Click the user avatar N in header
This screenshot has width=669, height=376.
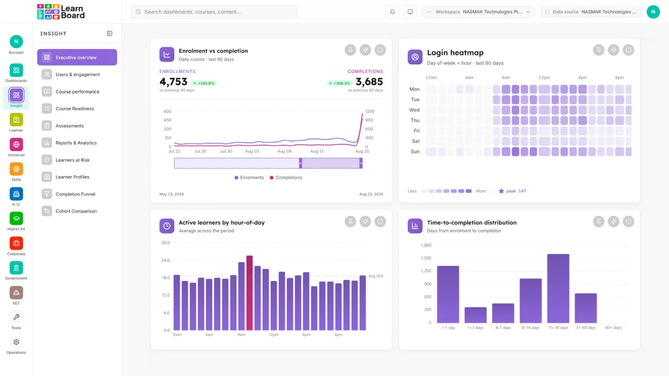(x=653, y=12)
